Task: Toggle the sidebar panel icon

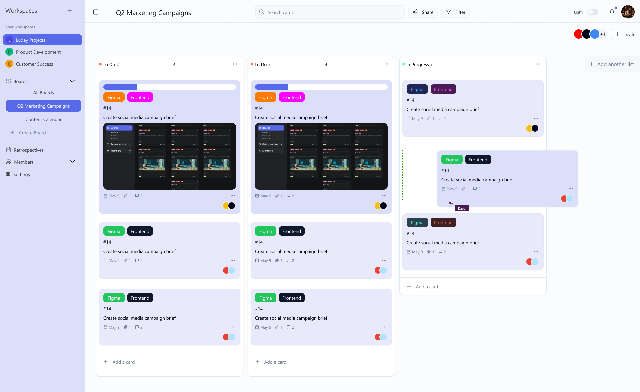Action: tap(96, 12)
